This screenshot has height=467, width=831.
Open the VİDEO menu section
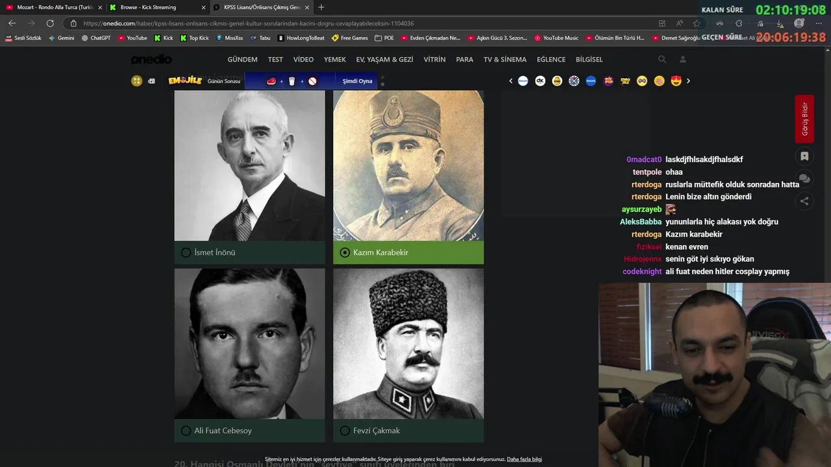pyautogui.click(x=303, y=59)
